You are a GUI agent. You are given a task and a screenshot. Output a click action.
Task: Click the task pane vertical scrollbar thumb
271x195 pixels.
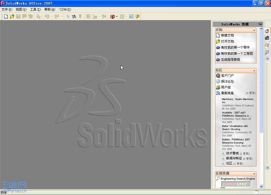(x=261, y=82)
